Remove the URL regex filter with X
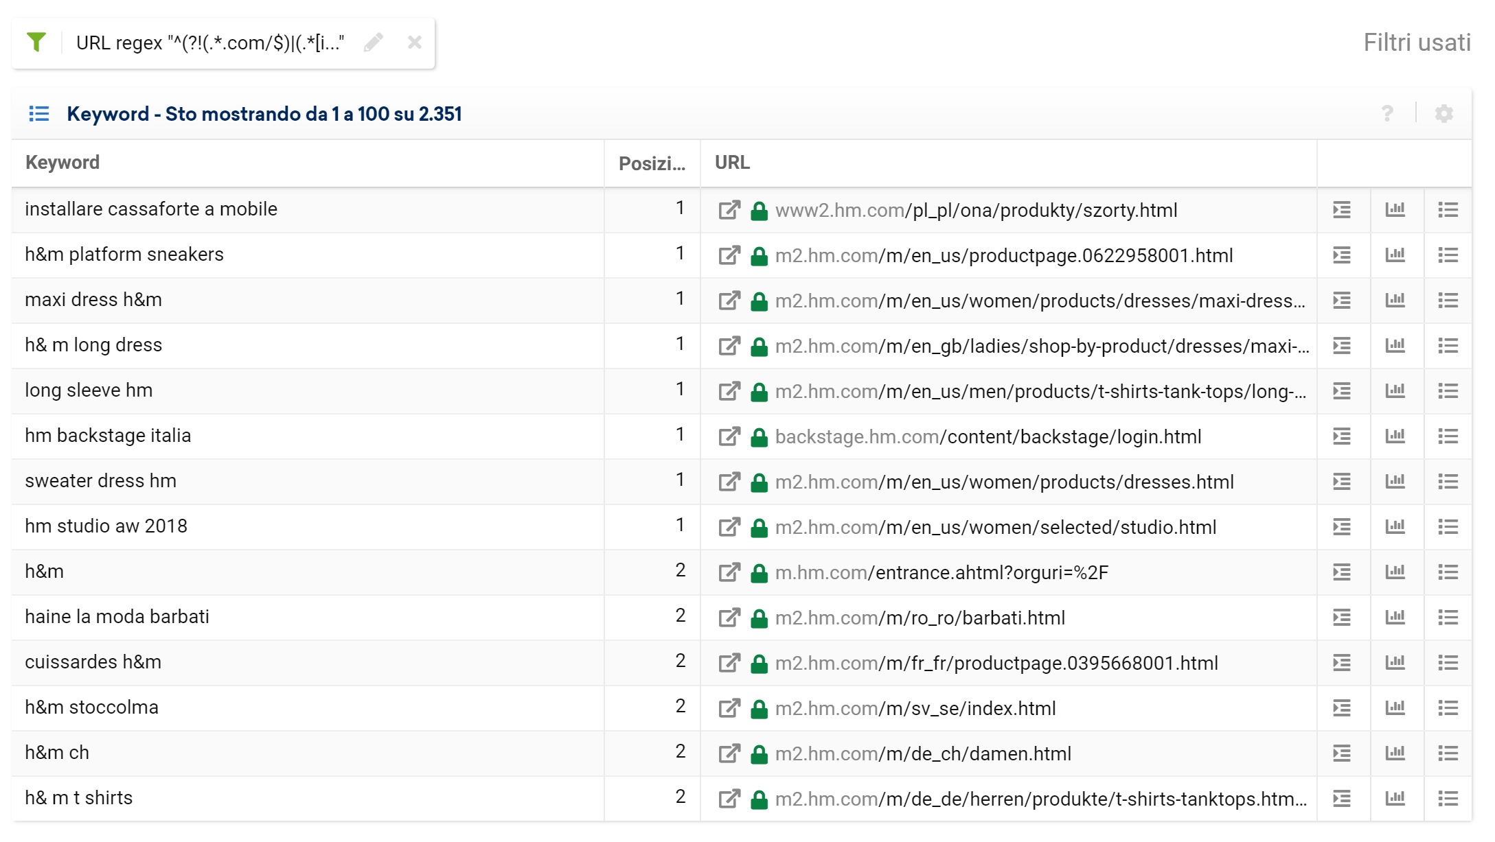 (414, 43)
